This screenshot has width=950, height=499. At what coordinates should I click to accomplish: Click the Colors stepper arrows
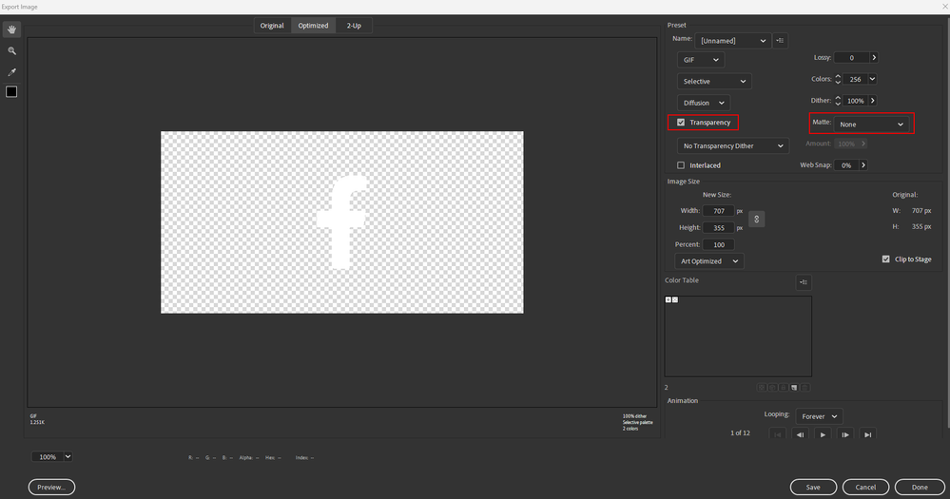pos(838,79)
